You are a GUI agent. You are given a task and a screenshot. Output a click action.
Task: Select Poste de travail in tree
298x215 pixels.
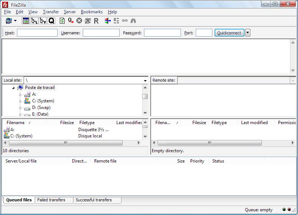click(40, 88)
